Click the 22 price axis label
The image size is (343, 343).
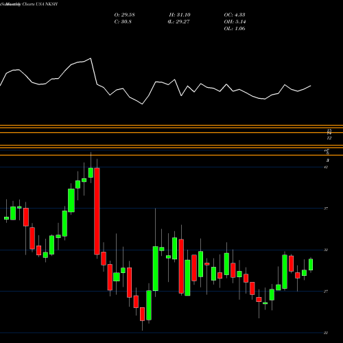click(326, 333)
